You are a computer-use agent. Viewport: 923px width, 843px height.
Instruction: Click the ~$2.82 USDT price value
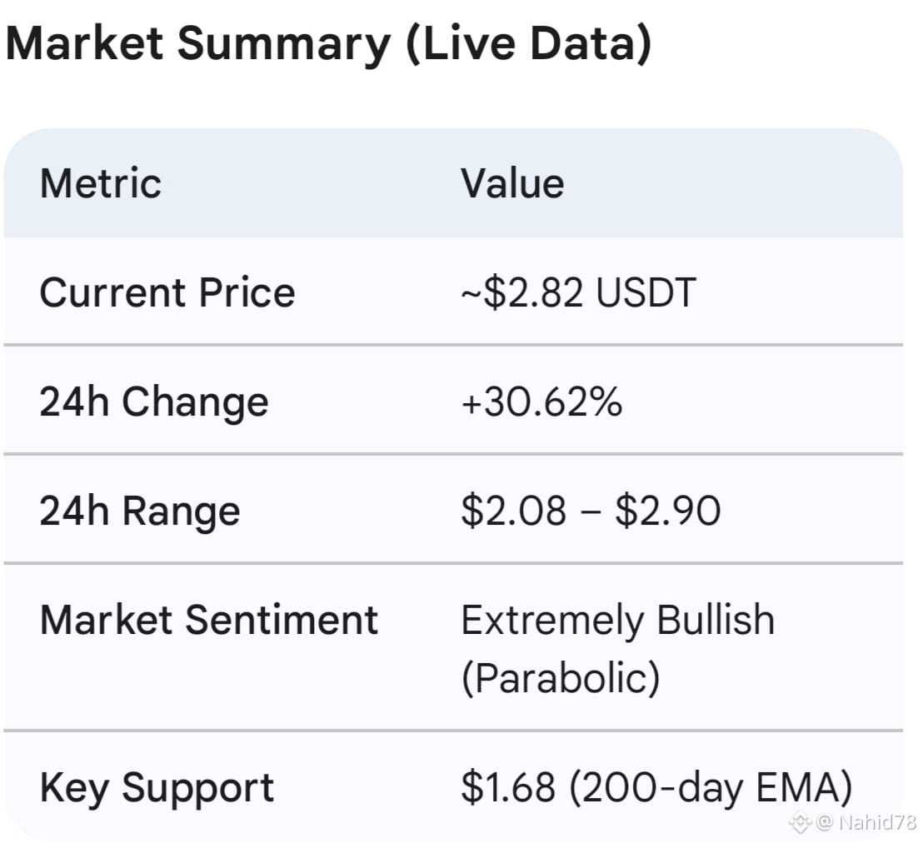[x=578, y=292]
